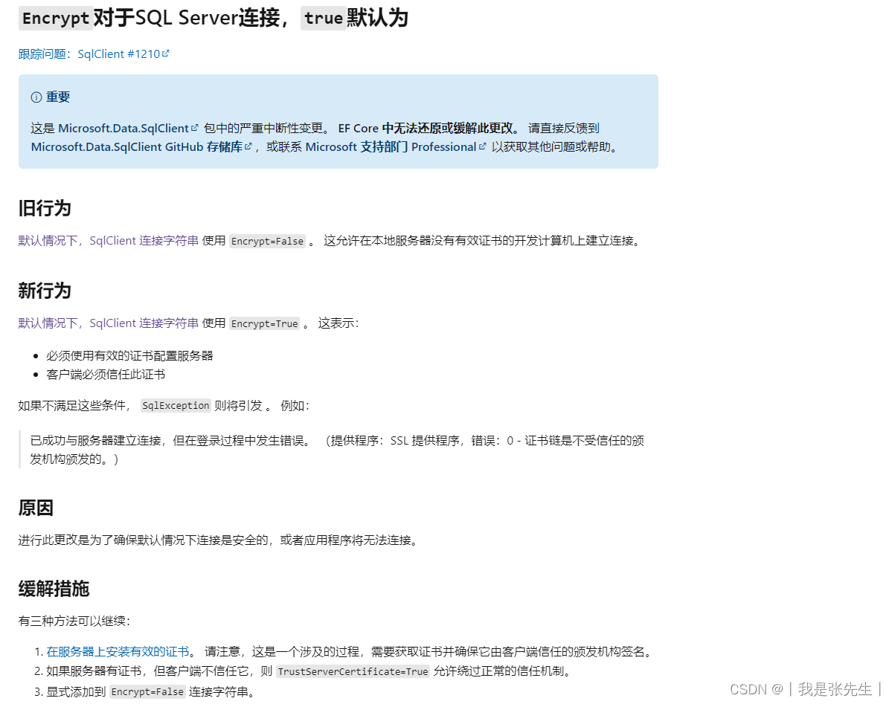Click the 原因 heading

(36, 508)
